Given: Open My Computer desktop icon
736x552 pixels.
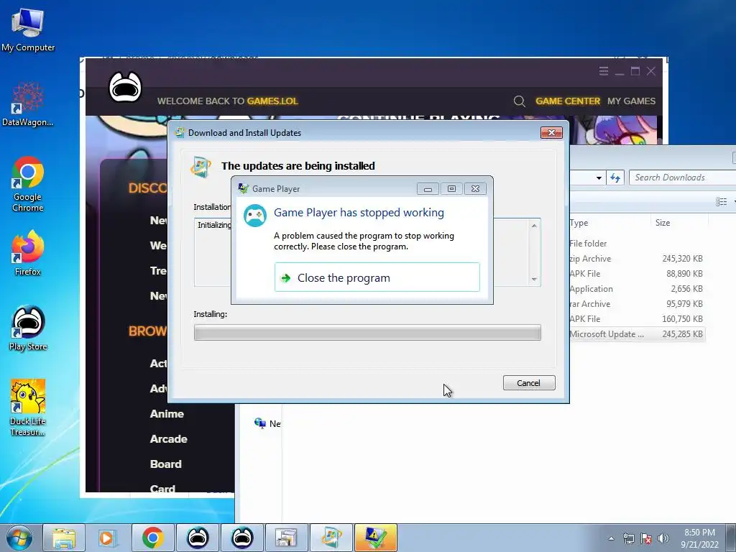Looking at the screenshot, I should click(28, 29).
